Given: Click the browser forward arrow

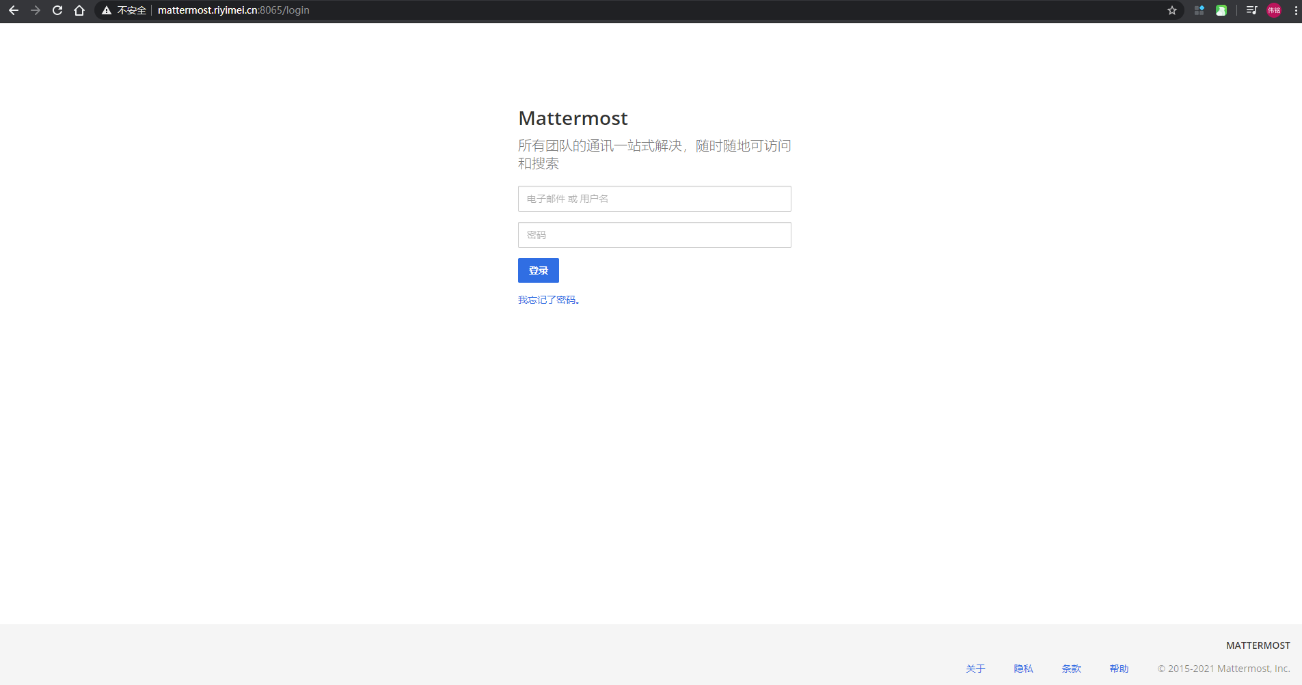Looking at the screenshot, I should pyautogui.click(x=36, y=10).
